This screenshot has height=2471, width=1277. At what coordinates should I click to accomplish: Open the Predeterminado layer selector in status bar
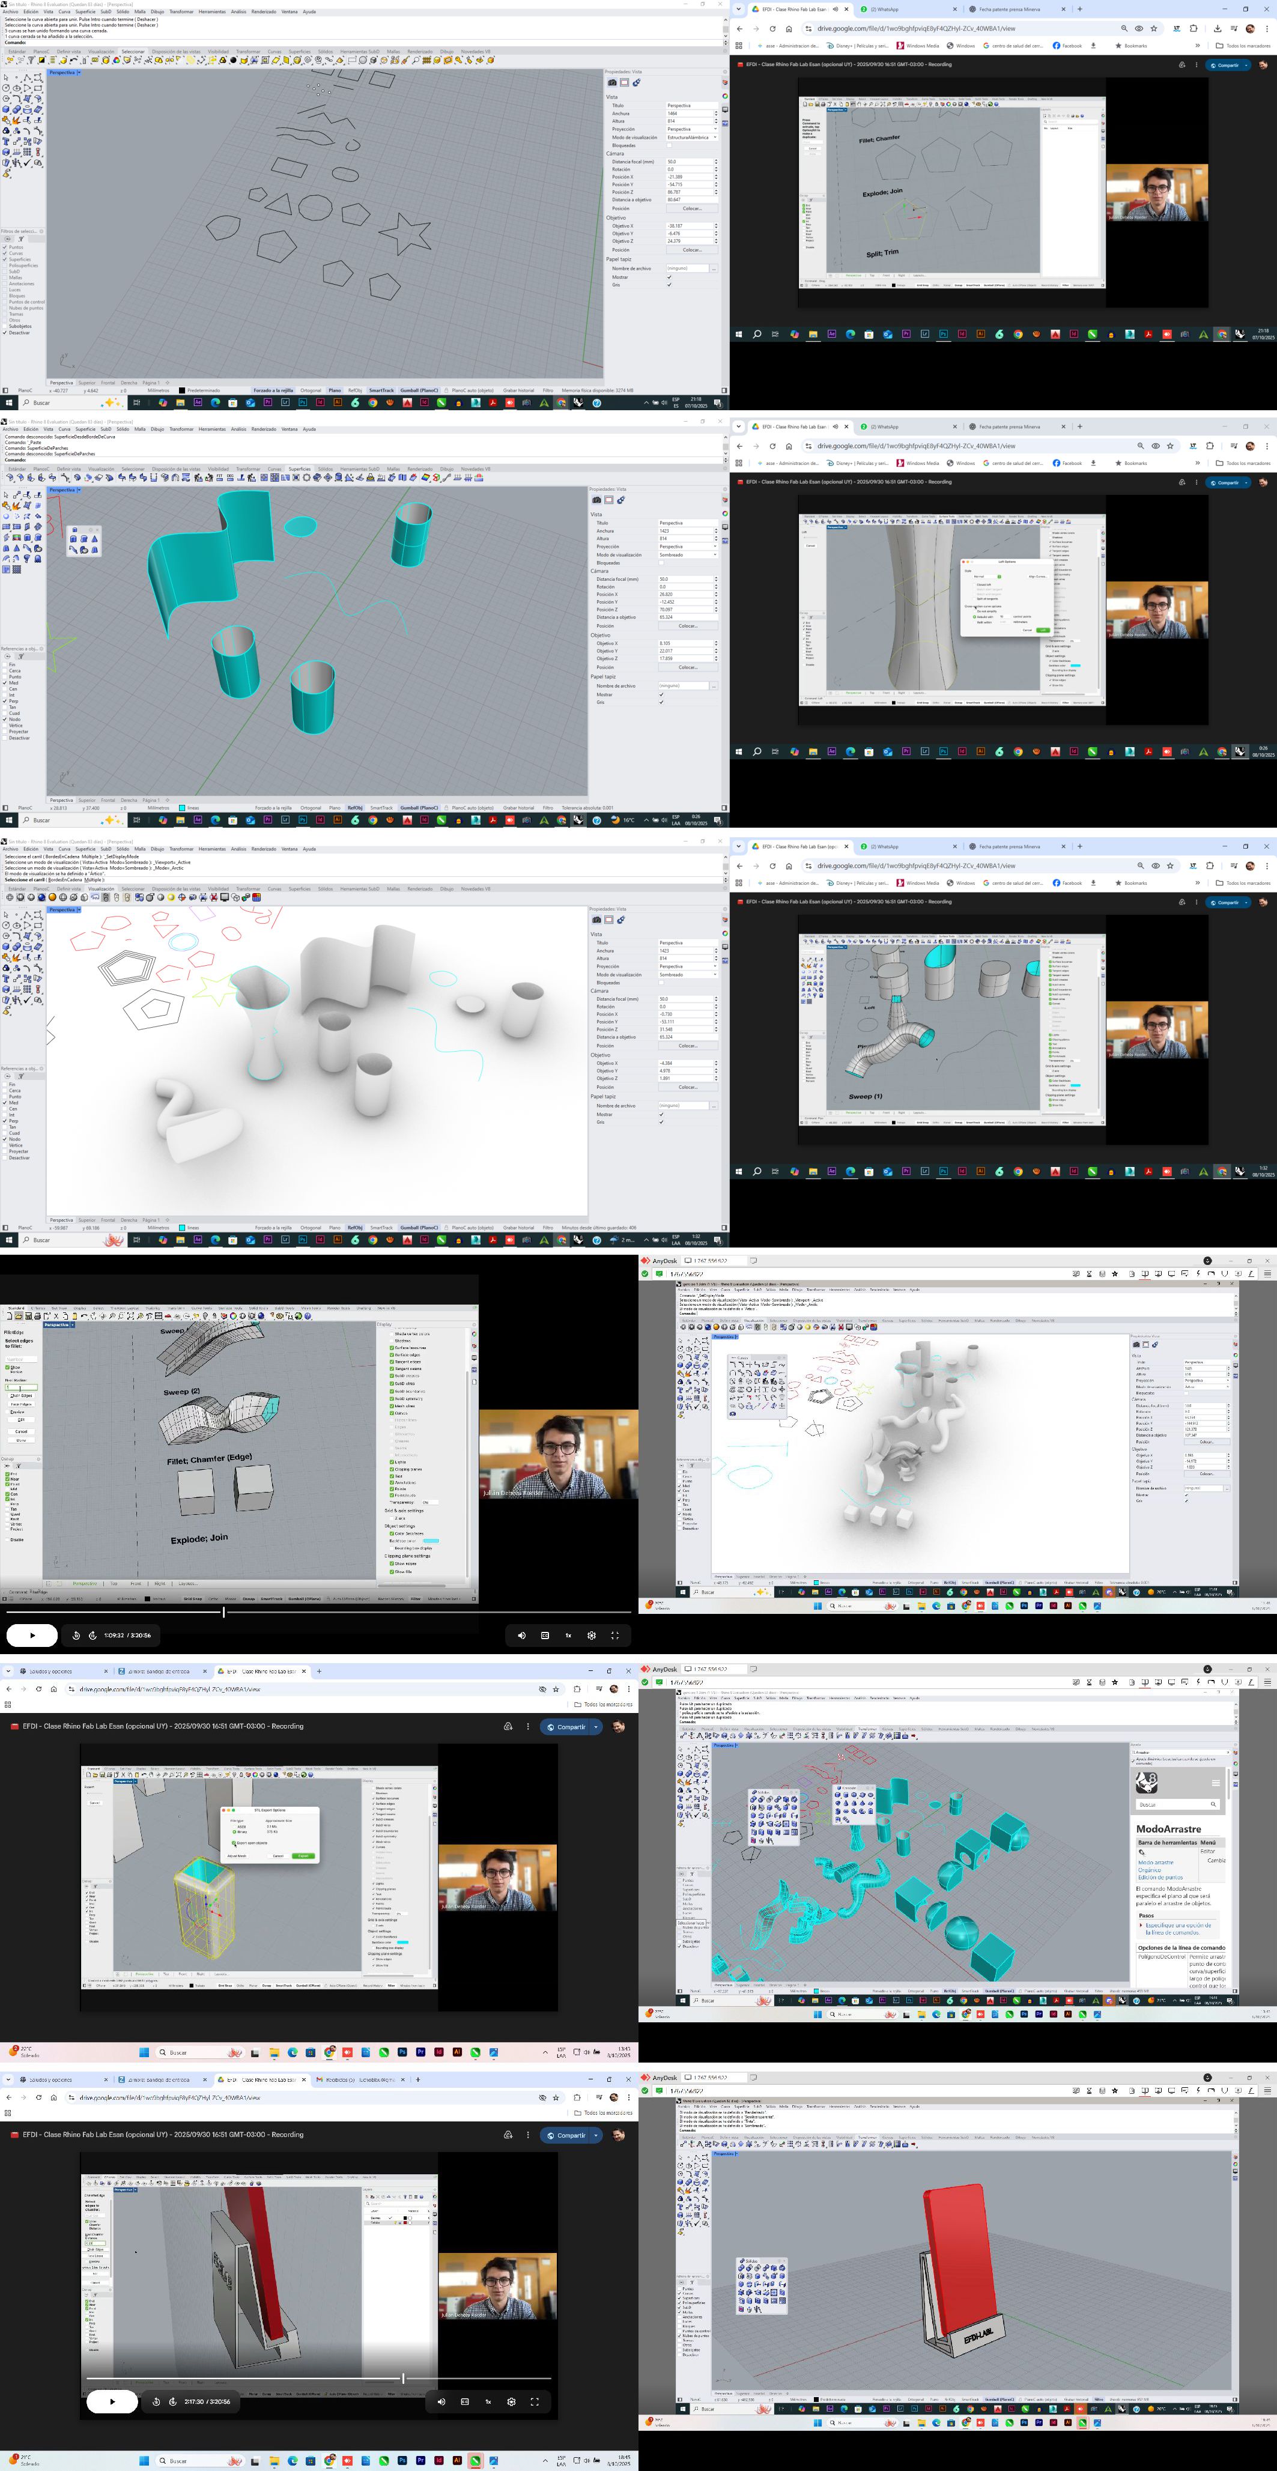[204, 390]
